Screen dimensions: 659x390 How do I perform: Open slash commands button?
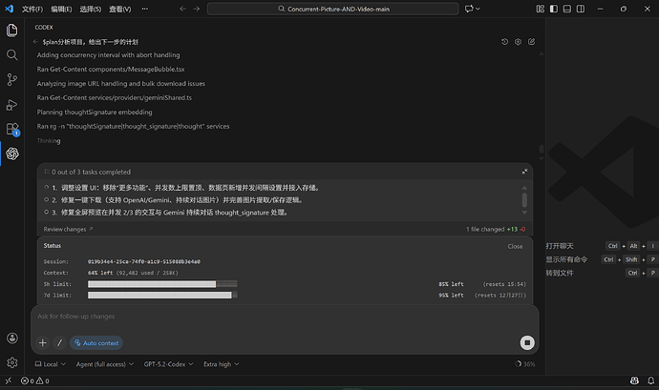[x=59, y=343]
